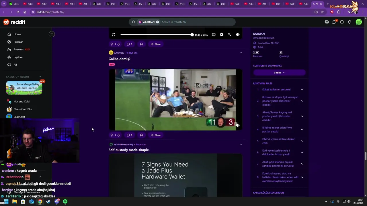Expand rule 7 Alıntı post atarken
Viewport: 367px width, 206px height.
[x=302, y=164]
